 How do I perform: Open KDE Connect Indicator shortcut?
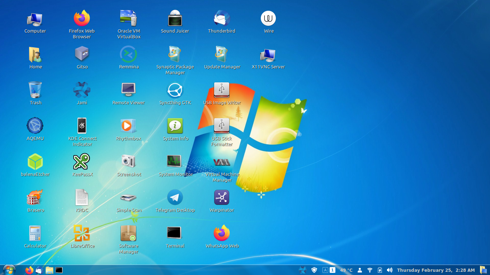pos(82,126)
